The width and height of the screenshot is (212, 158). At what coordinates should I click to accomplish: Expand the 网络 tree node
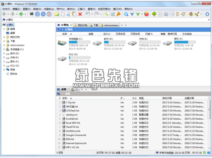coord(4,69)
